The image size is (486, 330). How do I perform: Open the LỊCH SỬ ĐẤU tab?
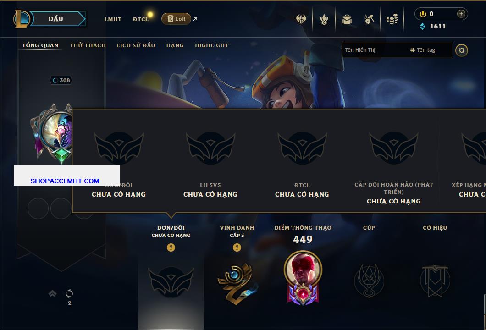point(136,45)
